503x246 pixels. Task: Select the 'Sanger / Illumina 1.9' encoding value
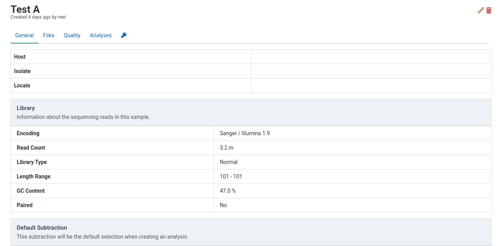click(x=245, y=133)
